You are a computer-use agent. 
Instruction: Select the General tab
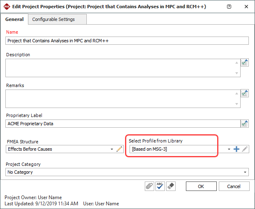click(x=14, y=19)
